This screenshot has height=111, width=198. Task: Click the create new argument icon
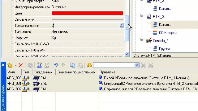tap(10, 65)
